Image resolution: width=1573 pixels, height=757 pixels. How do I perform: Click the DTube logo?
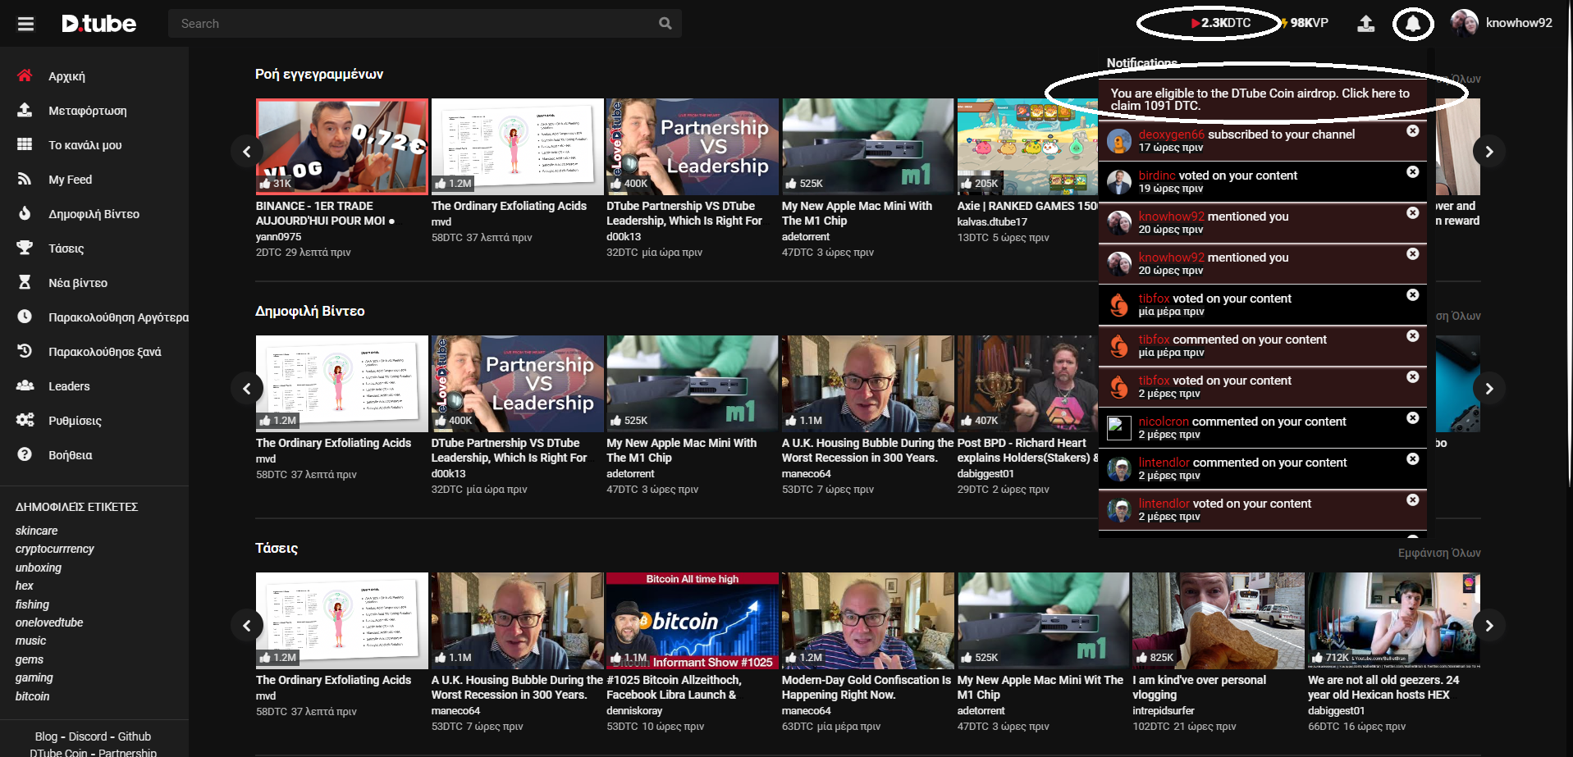(99, 24)
